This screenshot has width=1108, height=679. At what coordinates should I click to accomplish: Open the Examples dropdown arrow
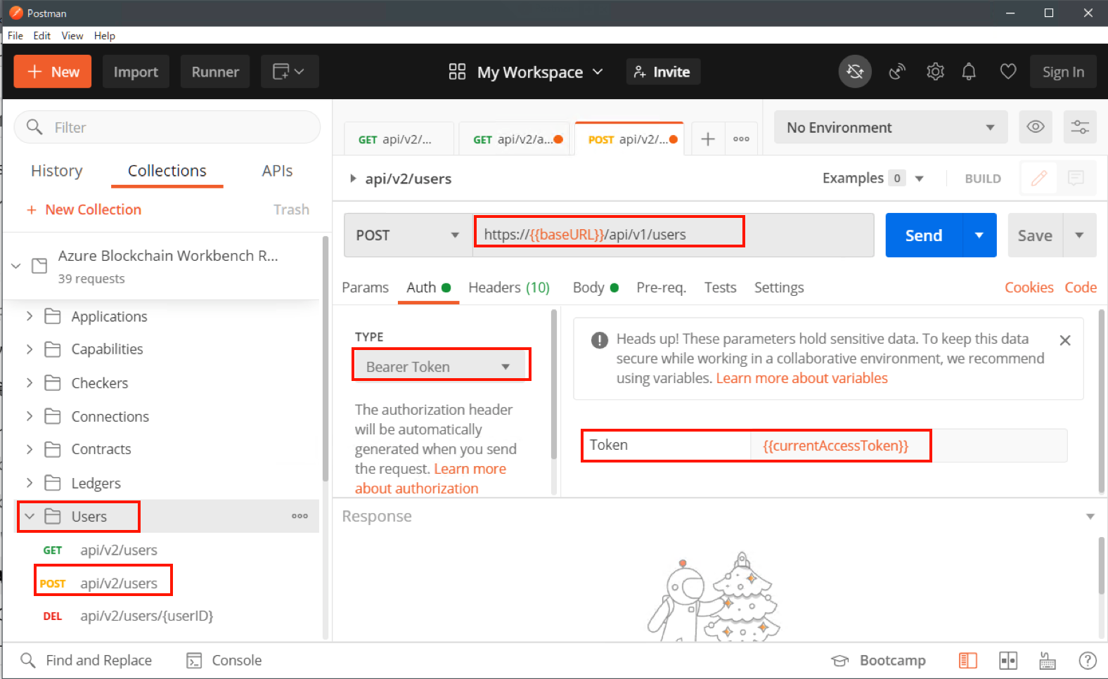(919, 179)
